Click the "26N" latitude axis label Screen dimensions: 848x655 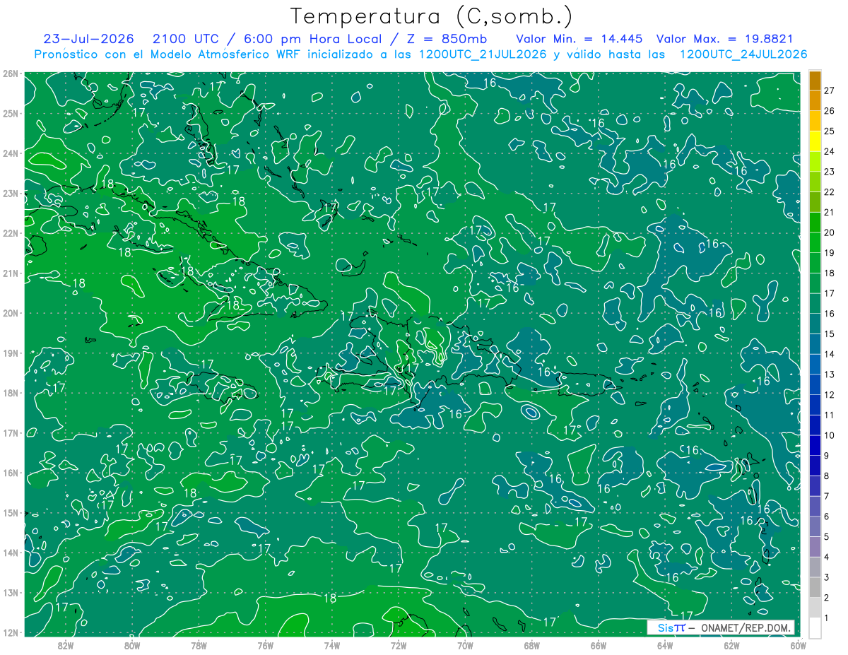[x=10, y=73]
